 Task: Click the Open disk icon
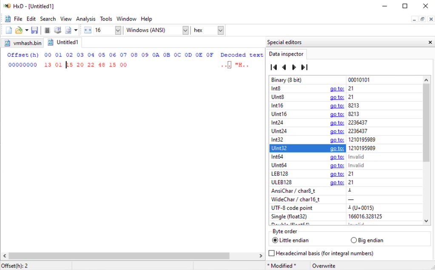(x=57, y=30)
